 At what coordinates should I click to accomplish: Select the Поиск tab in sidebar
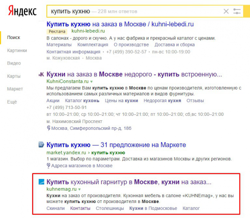(14, 38)
